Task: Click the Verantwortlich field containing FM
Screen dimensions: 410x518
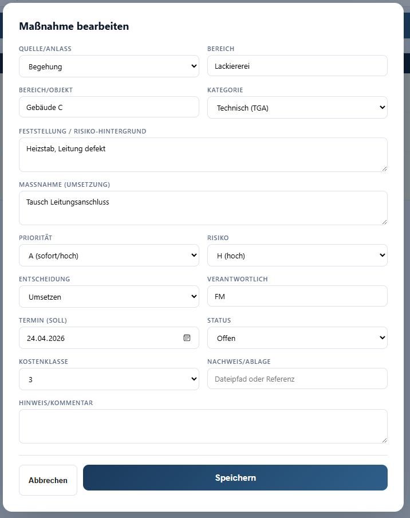Action: (297, 296)
